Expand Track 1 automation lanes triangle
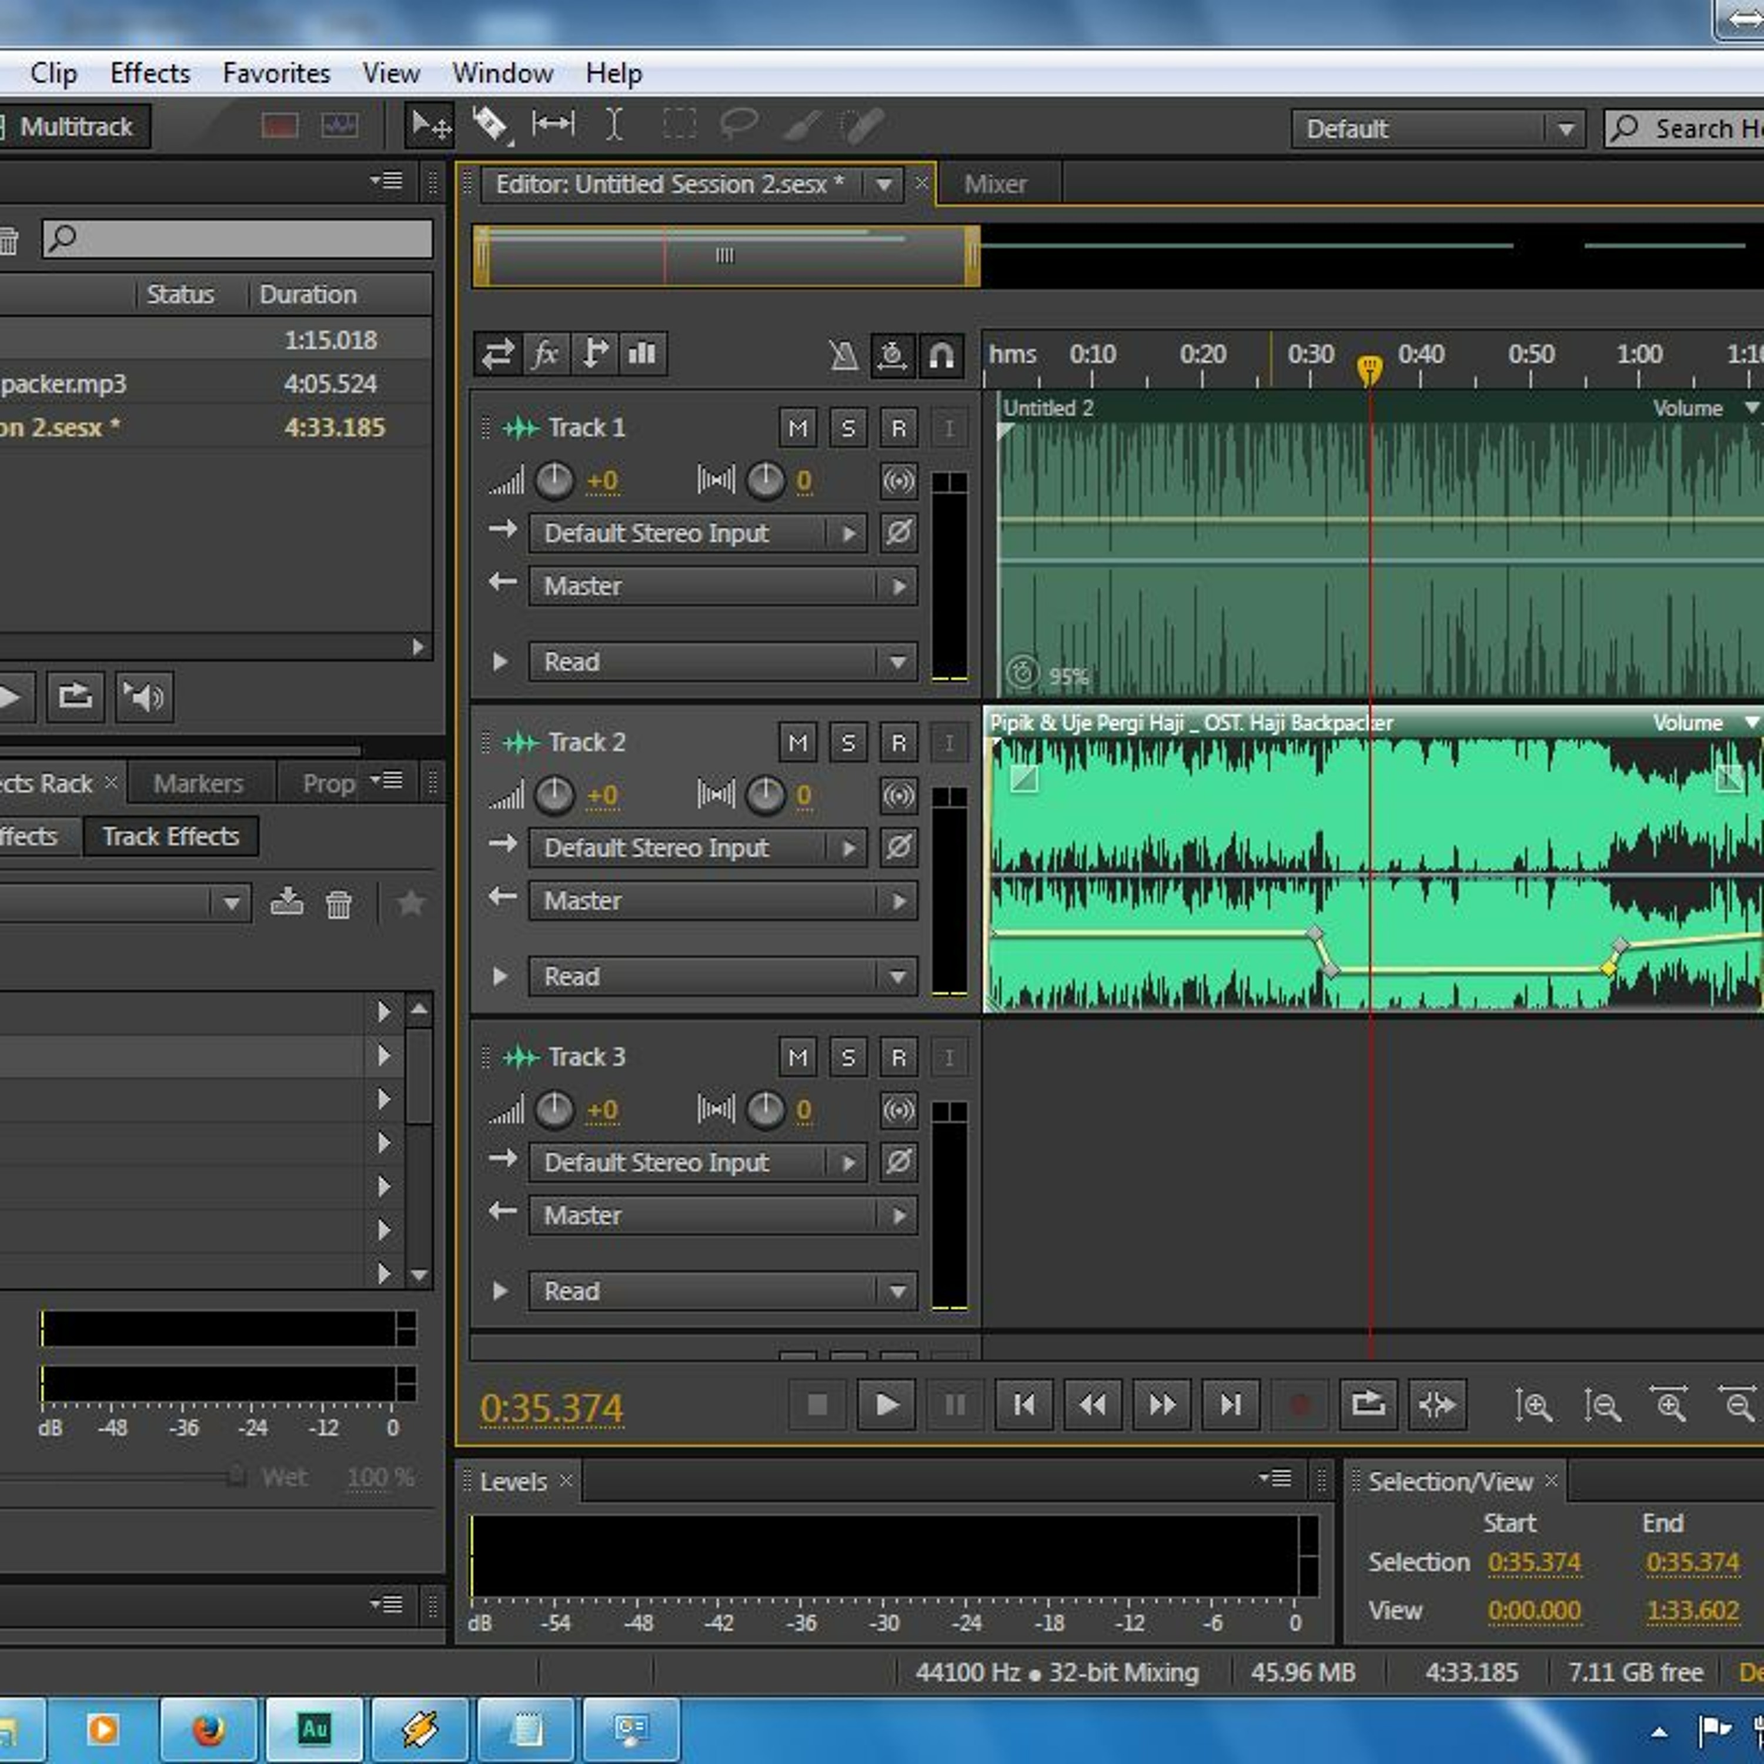 pyautogui.click(x=499, y=661)
